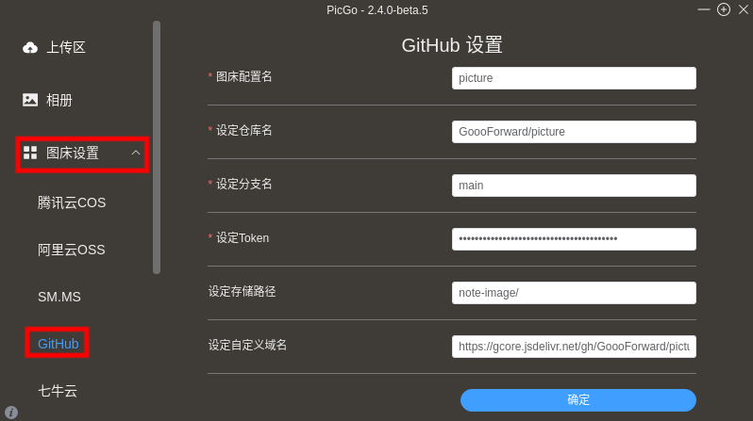Focus the 设定Token password field
This screenshot has width=753, height=421.
574,239
